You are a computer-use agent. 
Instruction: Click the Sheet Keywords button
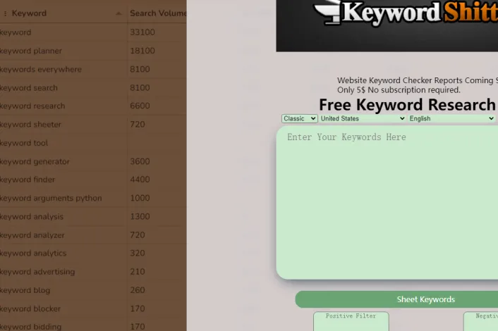(396, 299)
